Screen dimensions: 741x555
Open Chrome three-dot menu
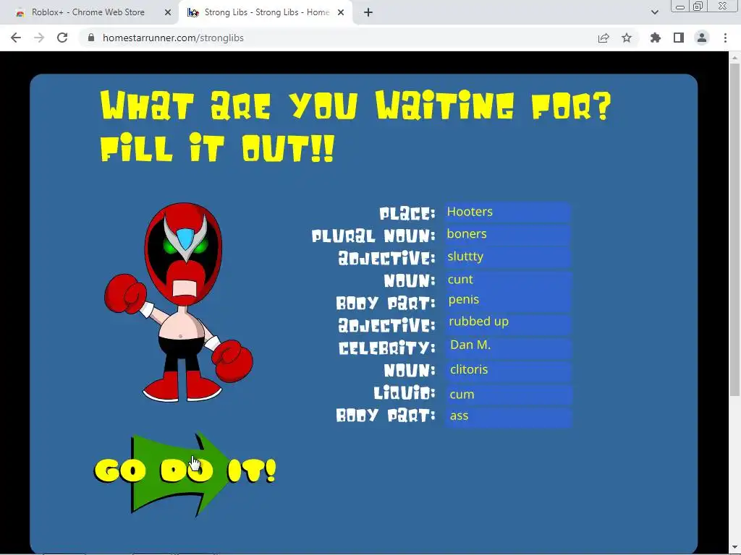725,38
